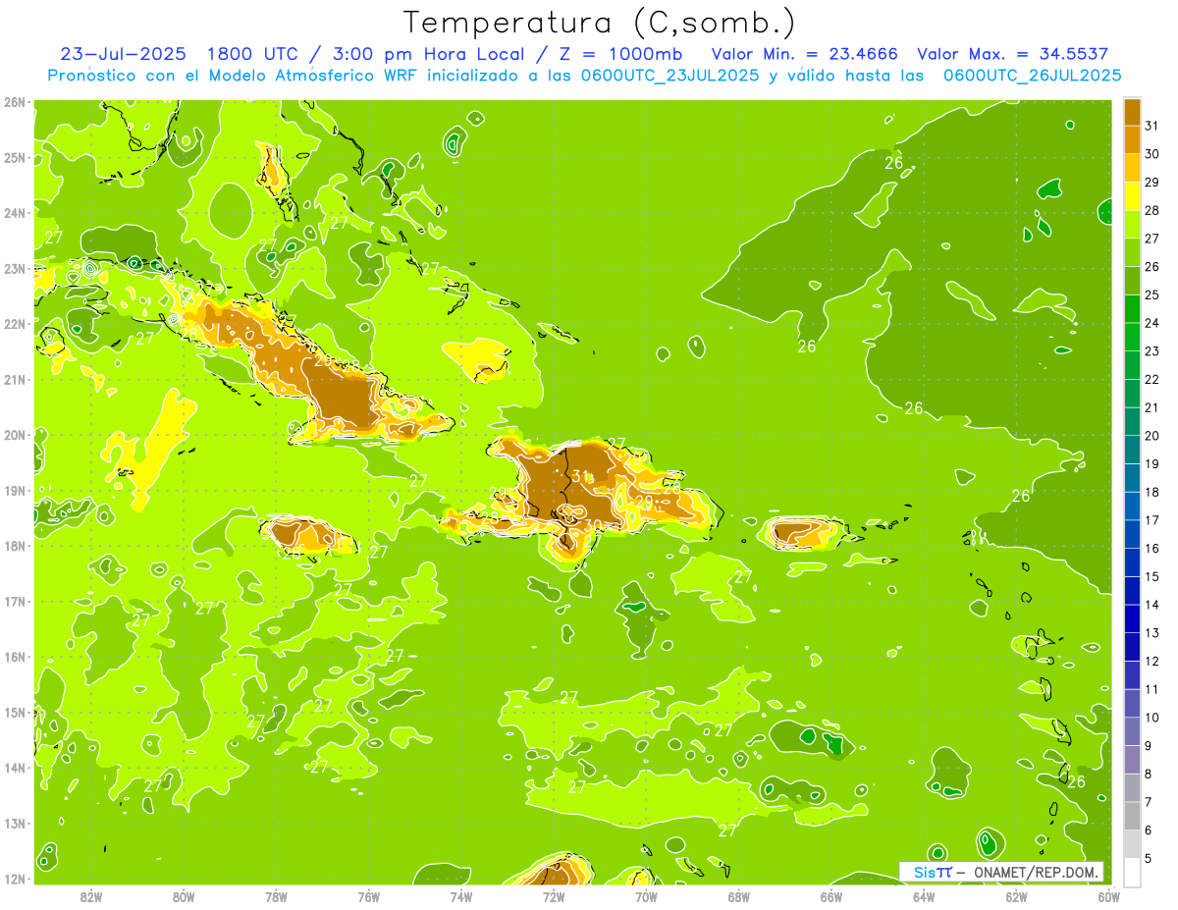Click the '24' label on the color scale
1178x910 pixels.
(1151, 323)
